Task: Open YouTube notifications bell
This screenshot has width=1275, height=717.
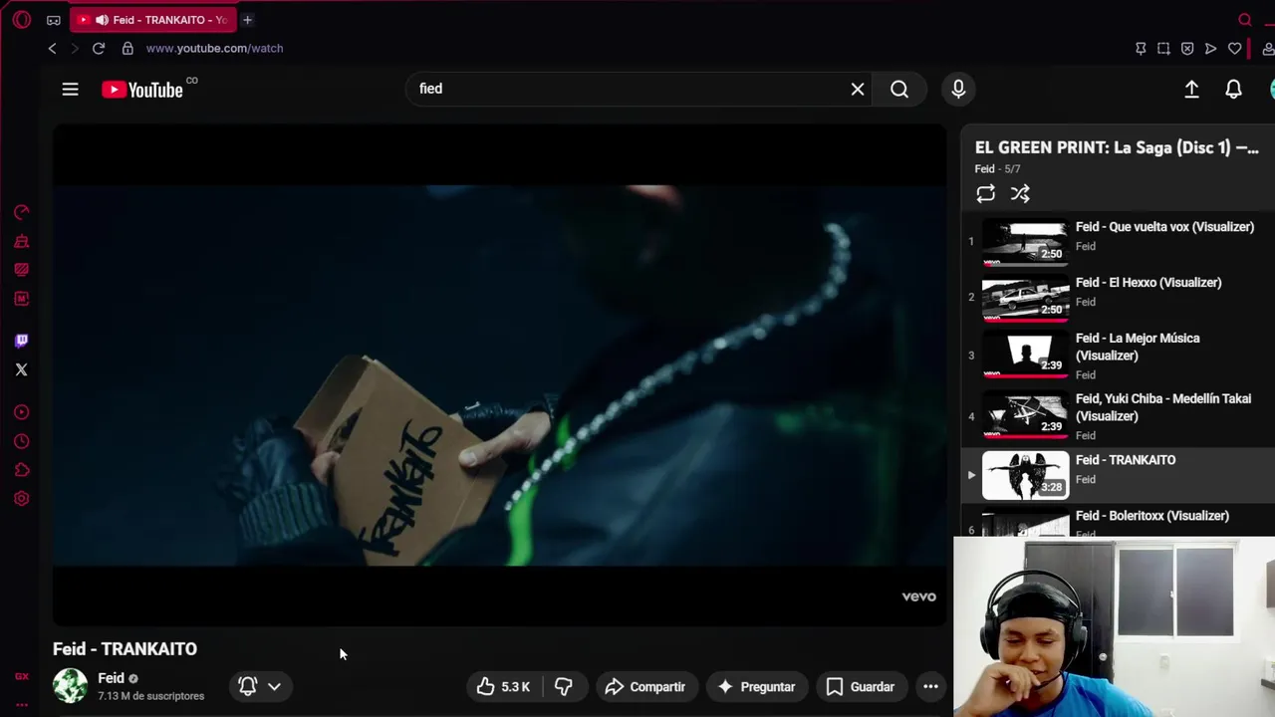Action: (1233, 90)
